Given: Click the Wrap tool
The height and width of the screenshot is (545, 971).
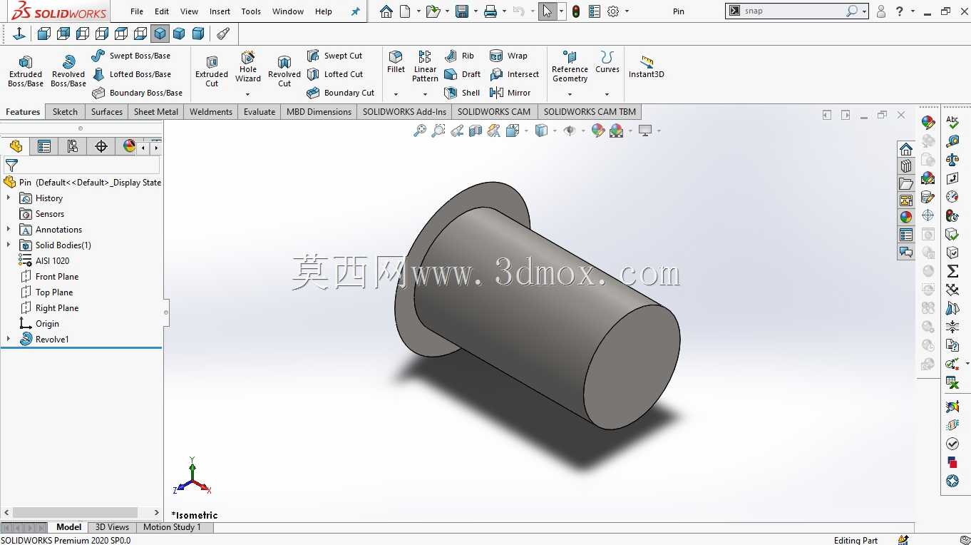Looking at the screenshot, I should click(x=508, y=56).
